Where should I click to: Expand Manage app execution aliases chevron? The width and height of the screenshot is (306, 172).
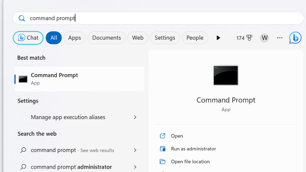coord(135,117)
